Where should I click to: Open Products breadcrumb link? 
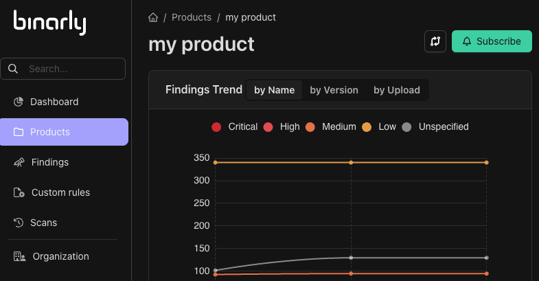pyautogui.click(x=192, y=18)
